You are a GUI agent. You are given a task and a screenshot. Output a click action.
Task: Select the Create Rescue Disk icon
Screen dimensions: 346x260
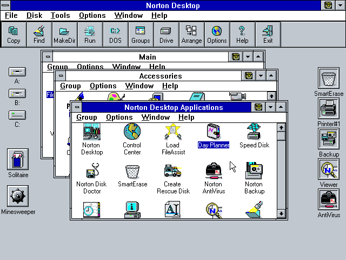click(x=173, y=171)
